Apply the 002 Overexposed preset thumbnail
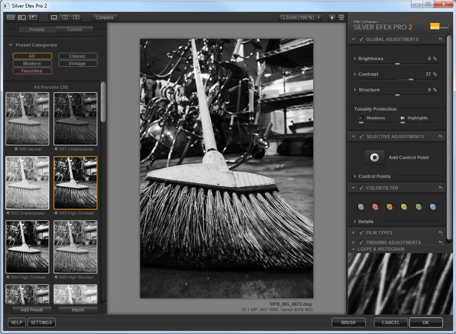Image resolution: width=456 pixels, height=334 pixels. coord(27,183)
